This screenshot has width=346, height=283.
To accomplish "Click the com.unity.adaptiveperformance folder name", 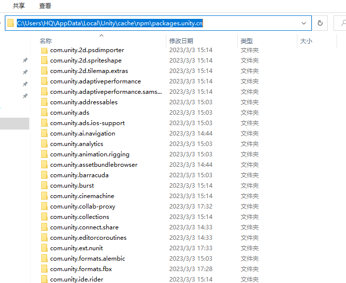I will 95,81.
